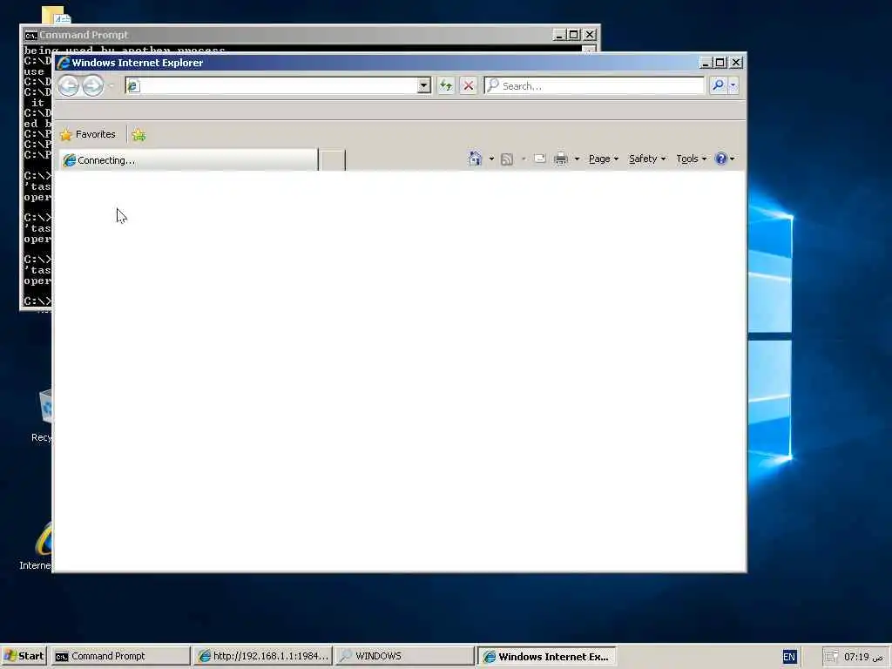Select the folder icon at desktop top

pos(56,15)
